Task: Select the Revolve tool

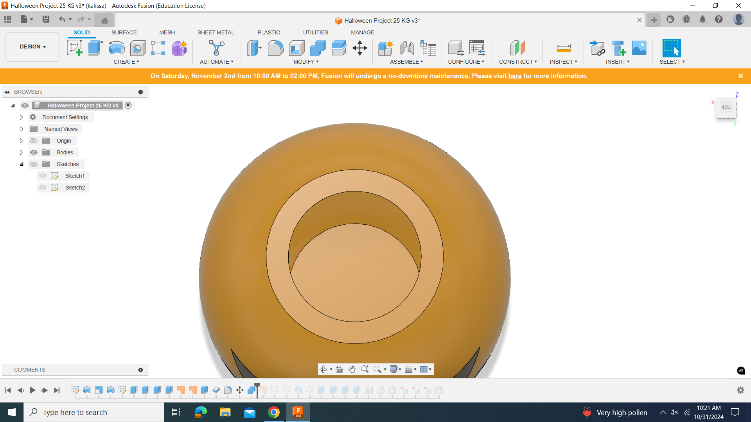Action: 117,48
